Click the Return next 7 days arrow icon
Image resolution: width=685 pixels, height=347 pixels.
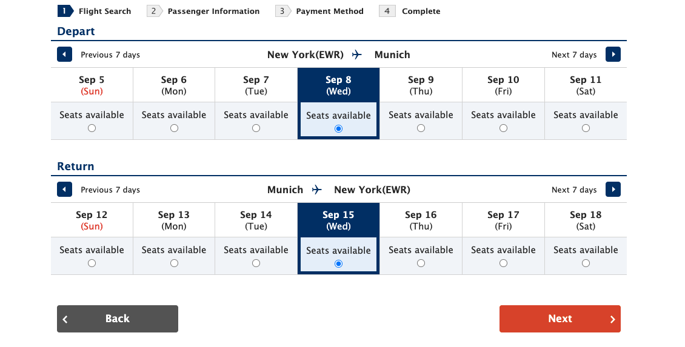613,190
